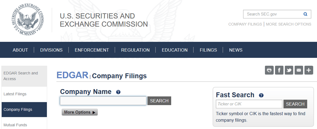317x129 pixels.
Task: Click the SEC.gov search magnifier icon
Action: 305,14
